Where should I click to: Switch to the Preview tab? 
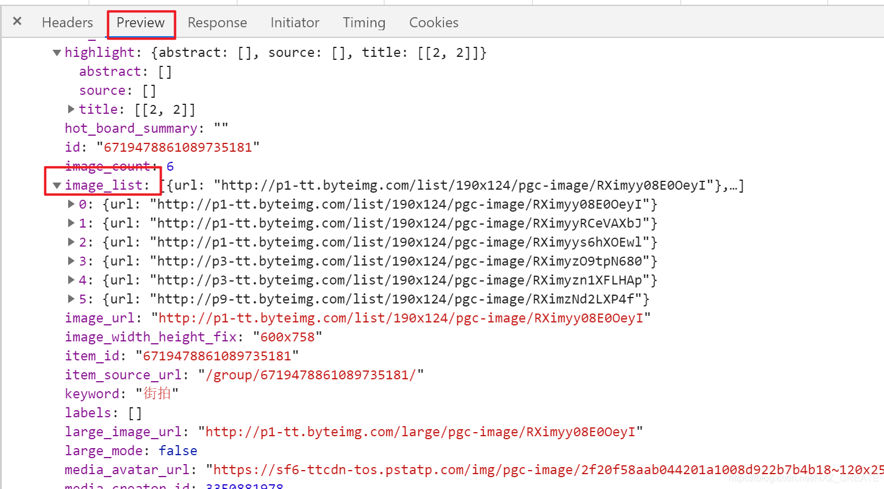pos(141,23)
